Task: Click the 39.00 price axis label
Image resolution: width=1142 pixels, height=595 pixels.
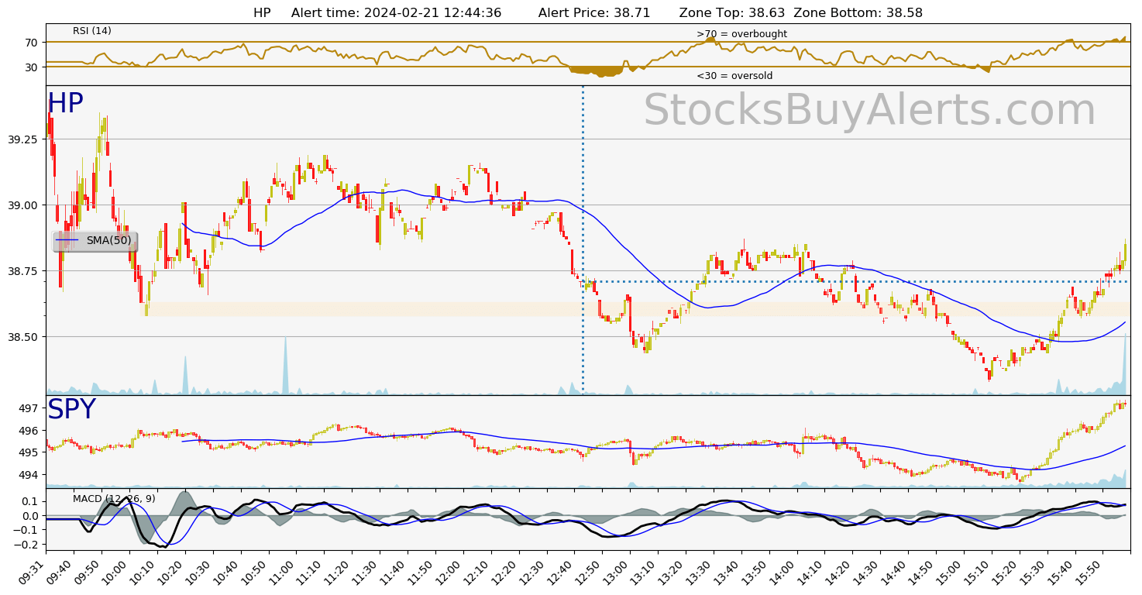Action: pos(22,205)
